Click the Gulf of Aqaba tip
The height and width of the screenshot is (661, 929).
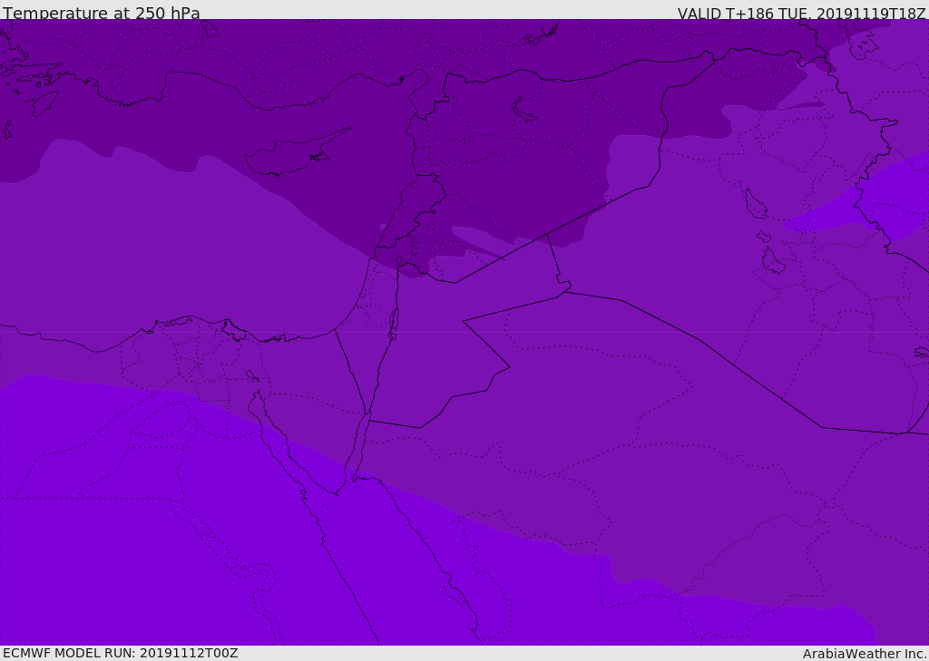365,419
